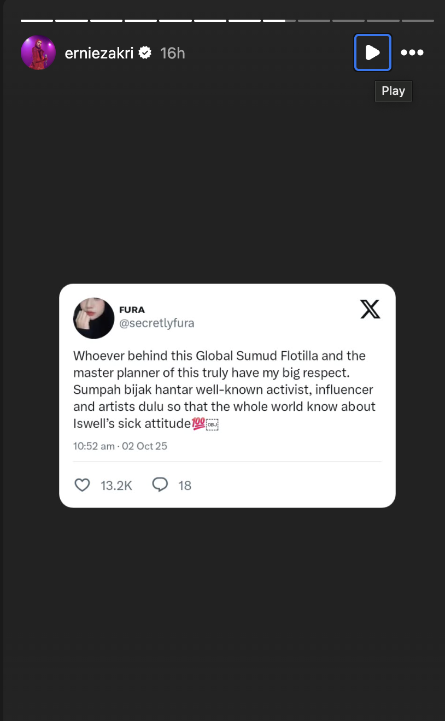Play the paused story

coord(372,52)
